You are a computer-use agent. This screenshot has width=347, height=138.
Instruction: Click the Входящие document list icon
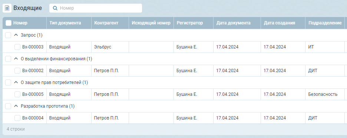(x=7, y=8)
